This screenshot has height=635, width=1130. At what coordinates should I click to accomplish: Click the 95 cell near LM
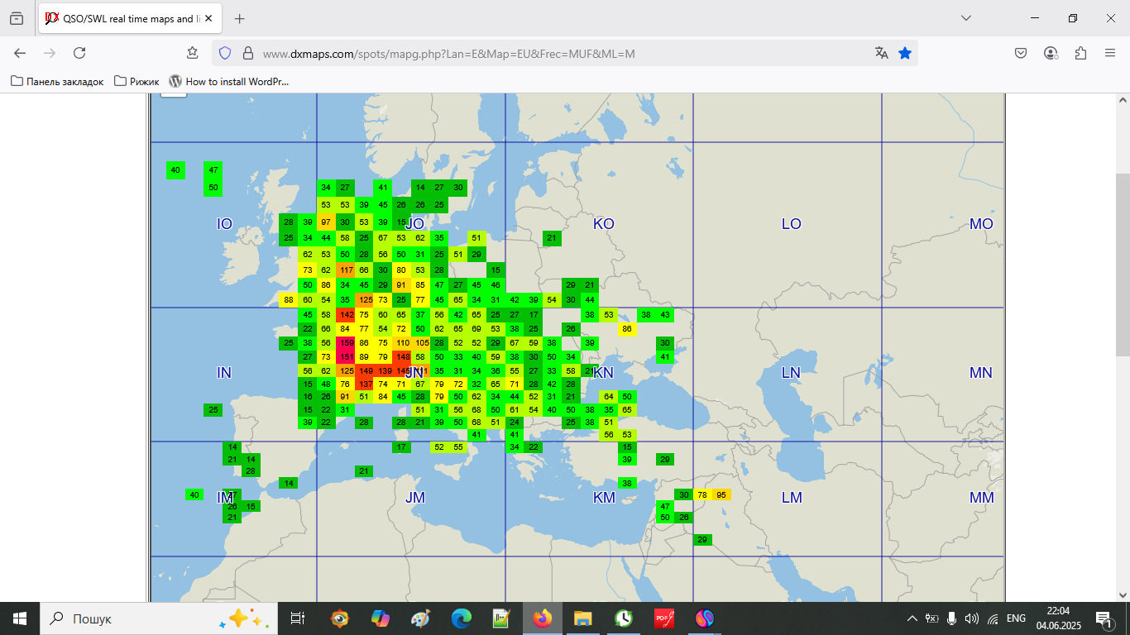(721, 494)
